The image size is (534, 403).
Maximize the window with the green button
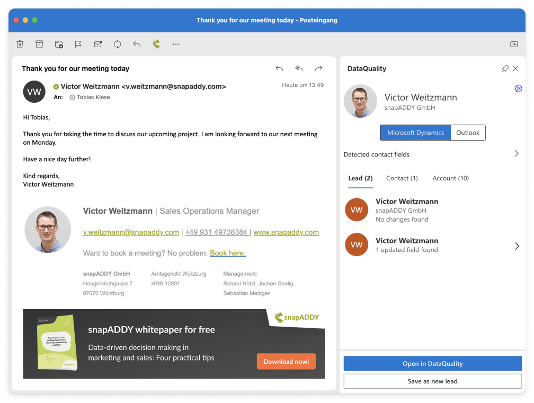coord(35,20)
